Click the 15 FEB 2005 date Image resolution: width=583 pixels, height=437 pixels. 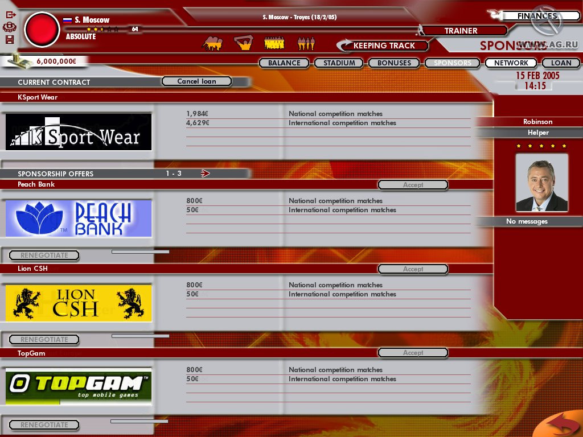click(x=537, y=76)
